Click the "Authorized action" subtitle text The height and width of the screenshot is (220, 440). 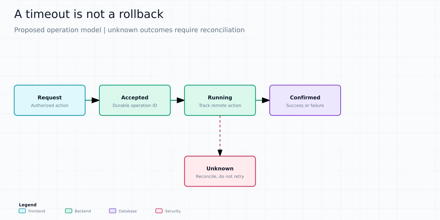[x=49, y=106]
